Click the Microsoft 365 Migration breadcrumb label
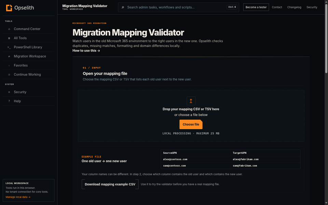The height and width of the screenshot is (205, 328). pyautogui.click(x=90, y=23)
